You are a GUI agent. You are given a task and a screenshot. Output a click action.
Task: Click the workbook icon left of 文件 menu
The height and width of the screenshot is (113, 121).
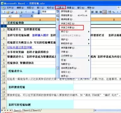[x=3, y=8]
